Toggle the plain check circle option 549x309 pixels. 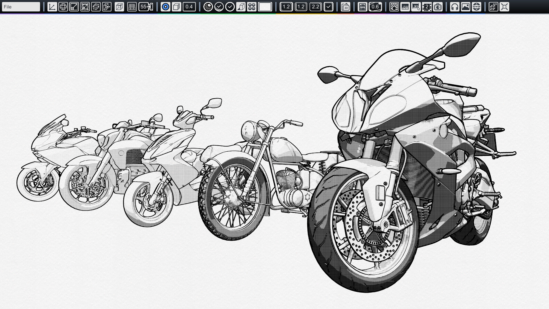tap(230, 7)
